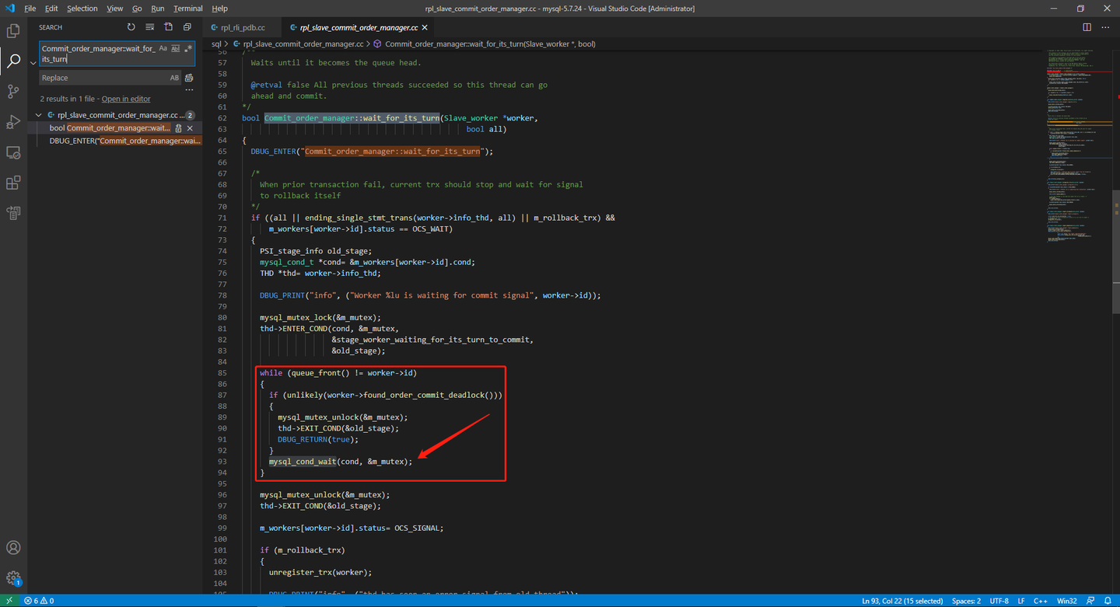
Task: Click the results count badge showing 2
Action: (x=190, y=115)
